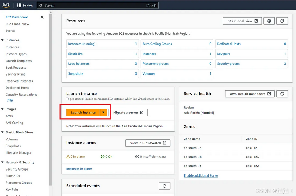296x196 pixels.
Task: Select Savings Plans in sidebar
Action: 15,74
